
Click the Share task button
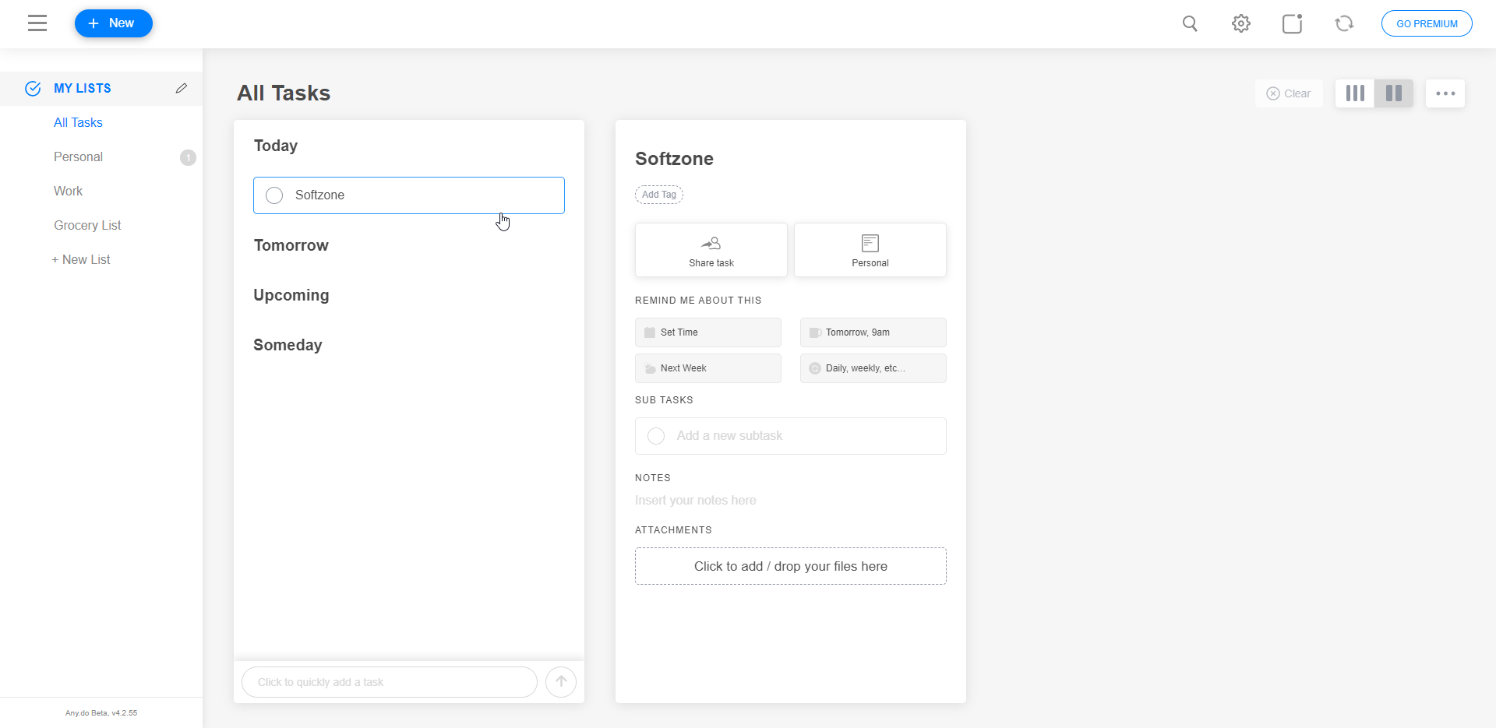[711, 250]
